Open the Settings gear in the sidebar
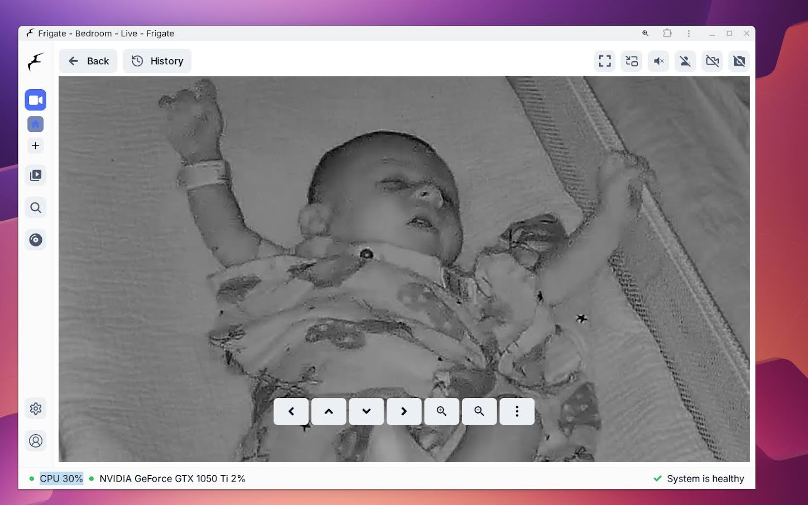The height and width of the screenshot is (505, 808). click(36, 409)
